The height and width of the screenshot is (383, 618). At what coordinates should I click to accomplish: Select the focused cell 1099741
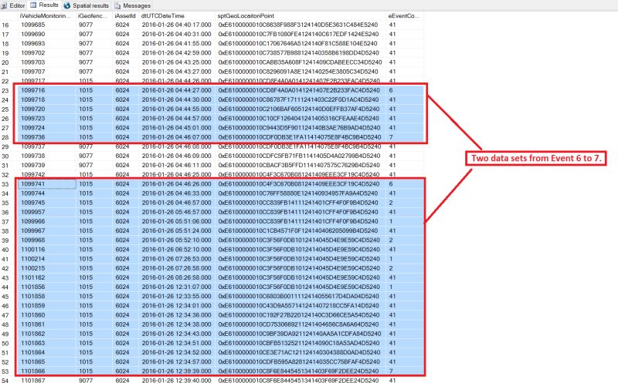[x=47, y=184]
